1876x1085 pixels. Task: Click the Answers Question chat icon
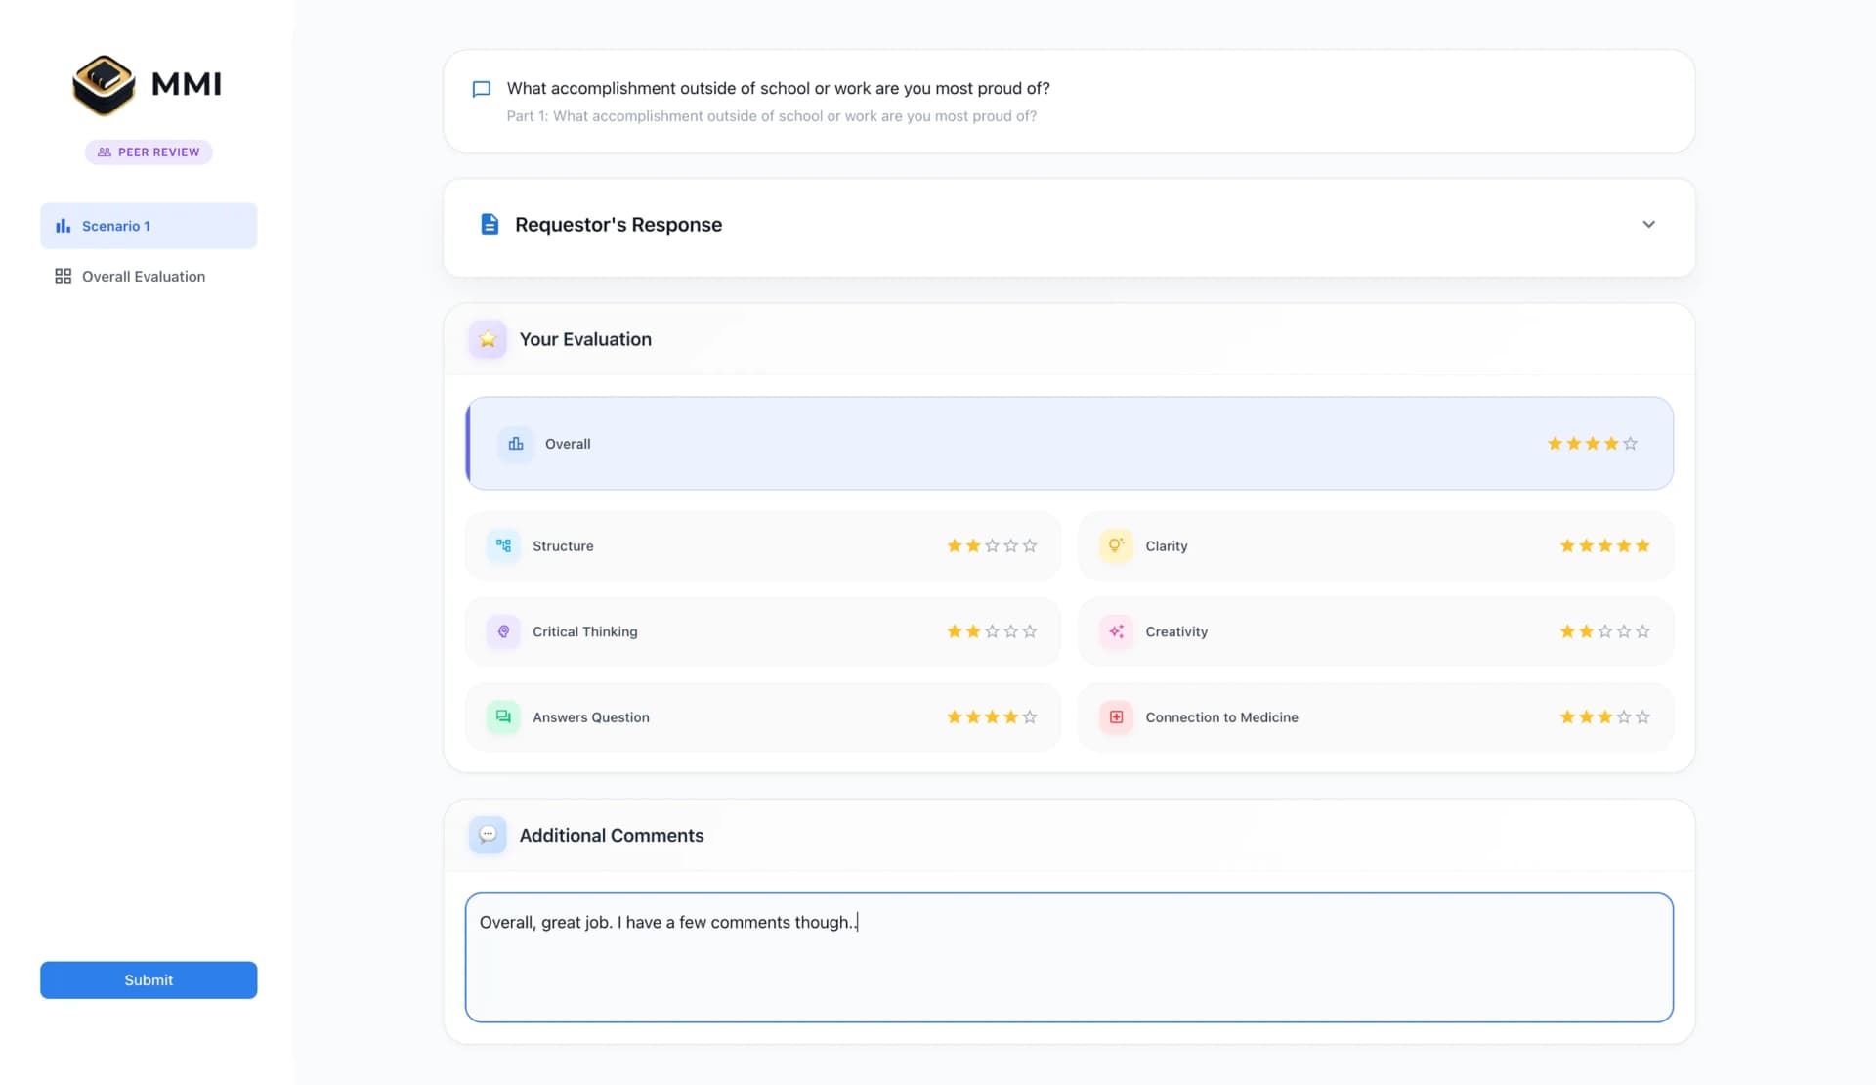[503, 716]
